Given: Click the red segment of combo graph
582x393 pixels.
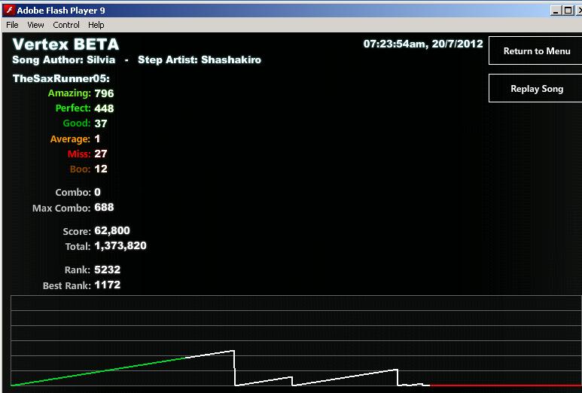Looking at the screenshot, I should coord(506,385).
